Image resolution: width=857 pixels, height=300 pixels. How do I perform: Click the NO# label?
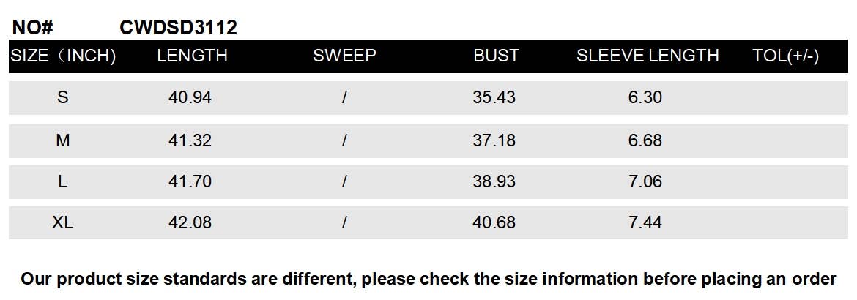click(33, 28)
